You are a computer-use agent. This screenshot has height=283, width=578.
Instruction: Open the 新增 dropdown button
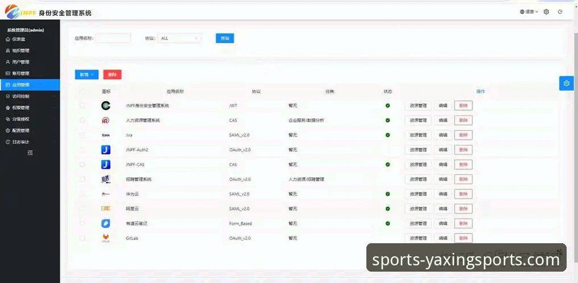86,74
